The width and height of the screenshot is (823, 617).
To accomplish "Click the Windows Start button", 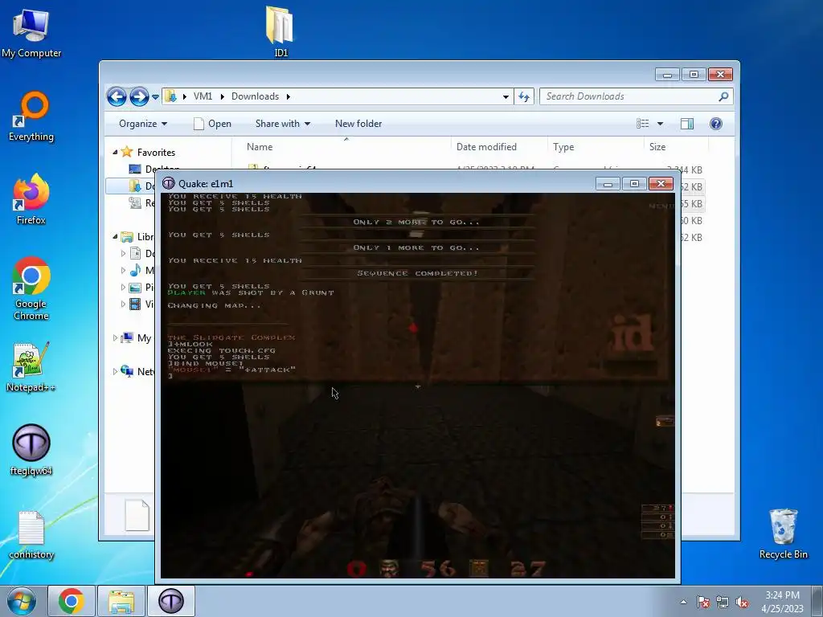I will pos(21,601).
